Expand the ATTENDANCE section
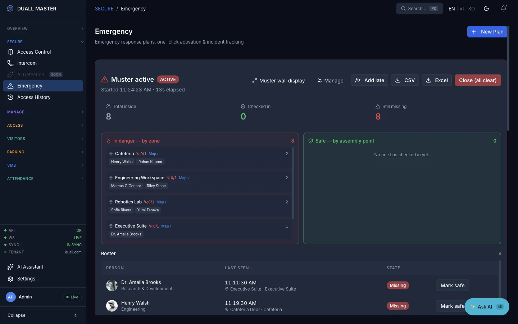The image size is (518, 324). tap(43, 179)
